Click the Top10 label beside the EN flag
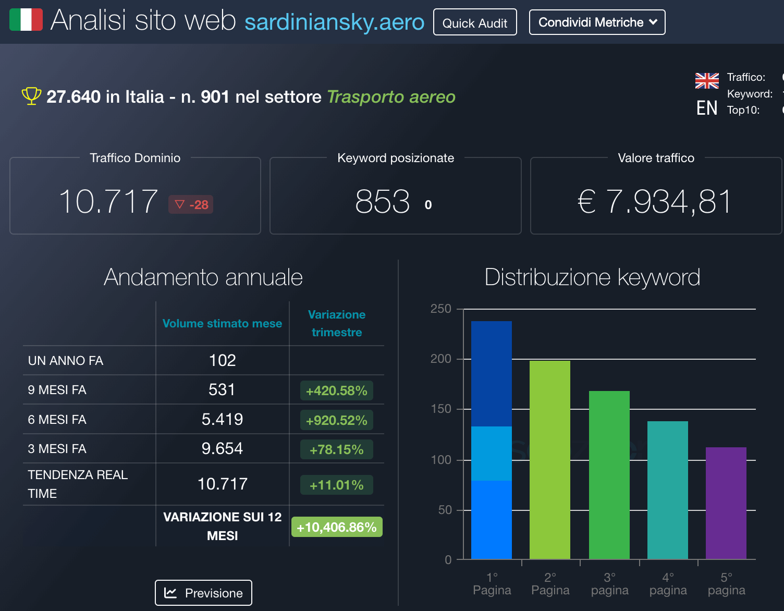784x611 pixels. coord(743,110)
